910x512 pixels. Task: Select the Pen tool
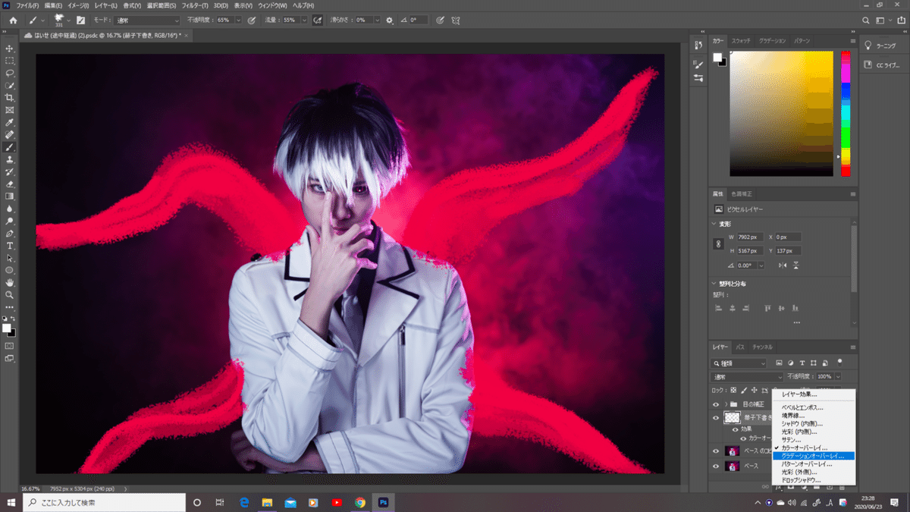[x=10, y=233]
